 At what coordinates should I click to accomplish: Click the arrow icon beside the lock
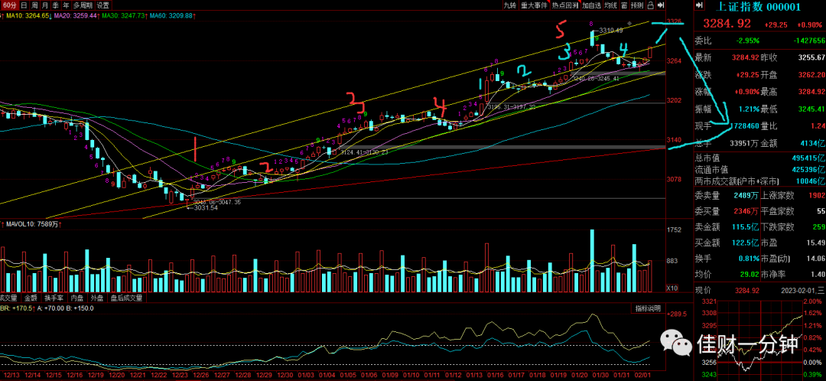point(661,5)
